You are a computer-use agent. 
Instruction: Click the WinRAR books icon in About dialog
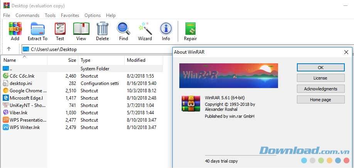point(191,104)
